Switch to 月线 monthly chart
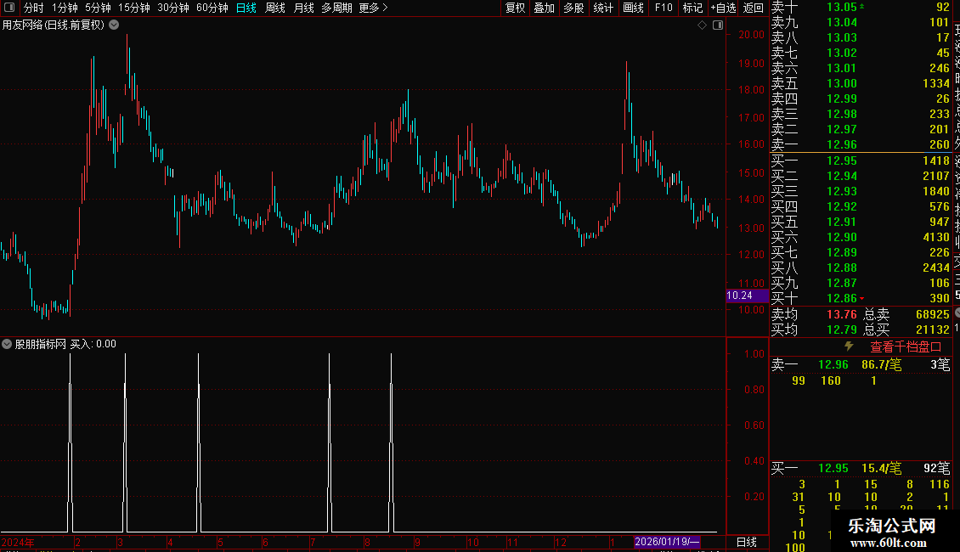Screen dimensions: 960x552 point(303,8)
